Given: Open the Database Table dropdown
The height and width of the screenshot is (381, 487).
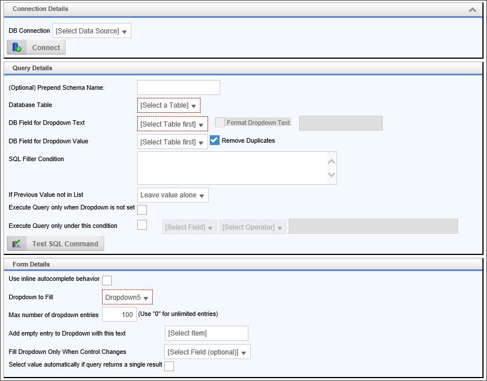Looking at the screenshot, I should pyautogui.click(x=168, y=106).
